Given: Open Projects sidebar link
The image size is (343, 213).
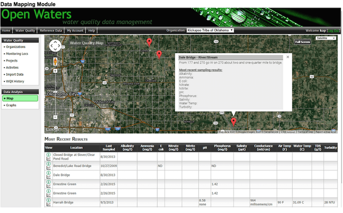Looking at the screenshot, I should click(x=11, y=61).
